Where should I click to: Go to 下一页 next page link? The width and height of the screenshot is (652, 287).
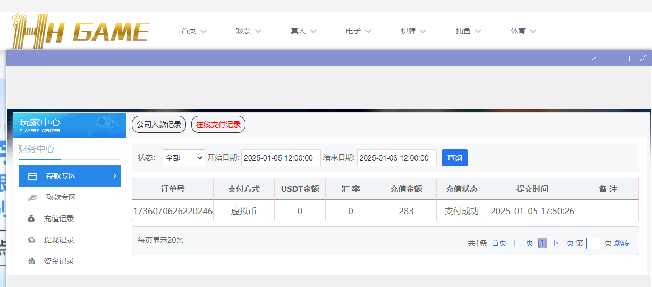[563, 243]
